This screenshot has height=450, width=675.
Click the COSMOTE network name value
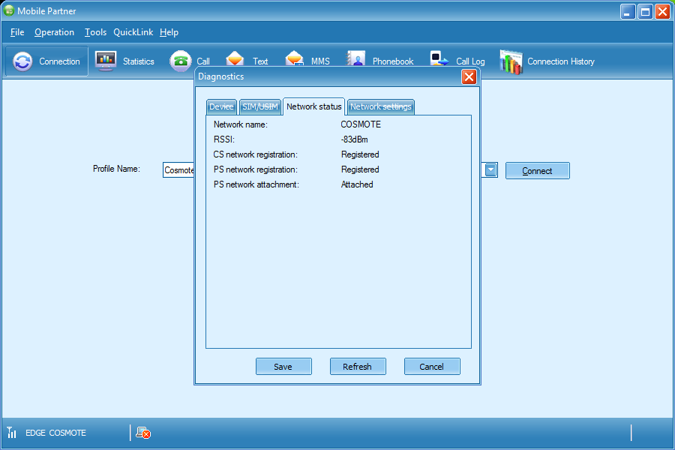(x=361, y=124)
